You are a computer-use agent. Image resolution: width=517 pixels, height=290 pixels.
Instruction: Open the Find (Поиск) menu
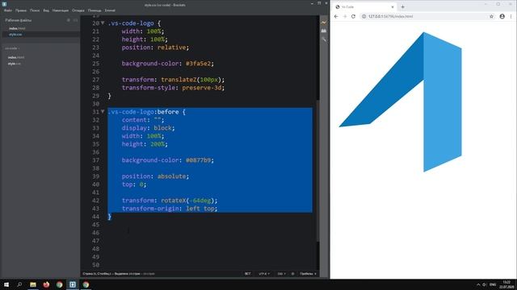[35, 10]
